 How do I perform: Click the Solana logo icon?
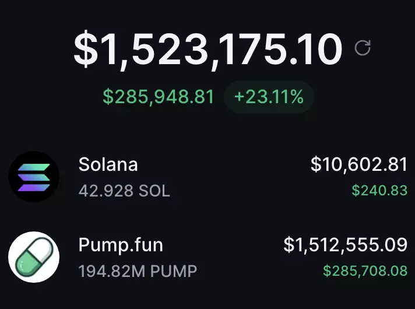click(x=34, y=176)
